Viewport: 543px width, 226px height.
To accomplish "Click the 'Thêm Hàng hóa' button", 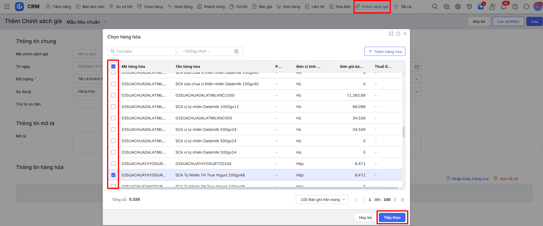I will coord(385,52).
